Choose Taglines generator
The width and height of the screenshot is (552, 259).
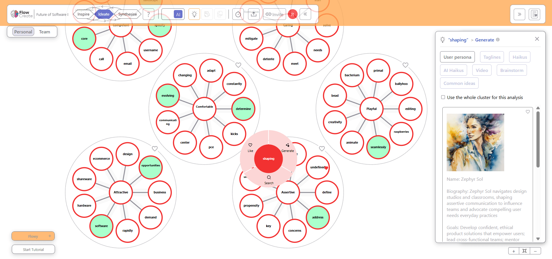click(492, 57)
